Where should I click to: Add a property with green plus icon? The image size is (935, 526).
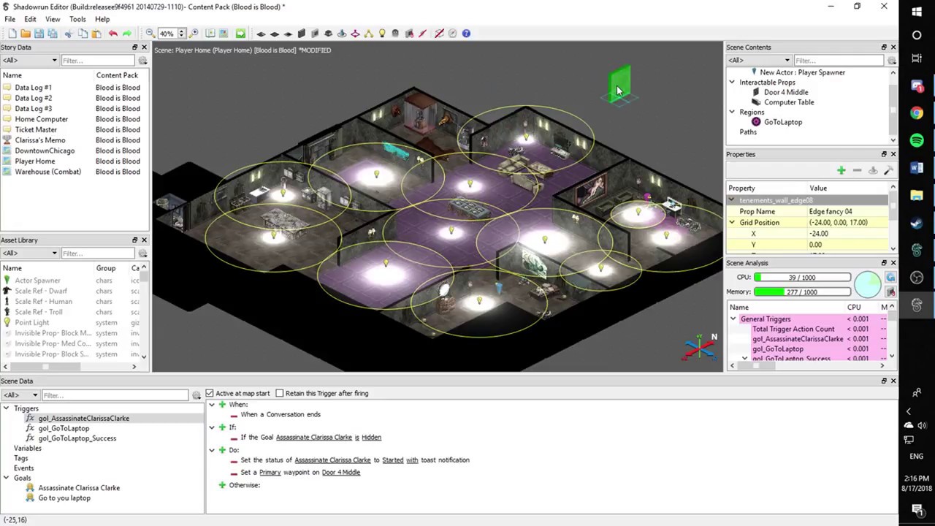pyautogui.click(x=841, y=170)
